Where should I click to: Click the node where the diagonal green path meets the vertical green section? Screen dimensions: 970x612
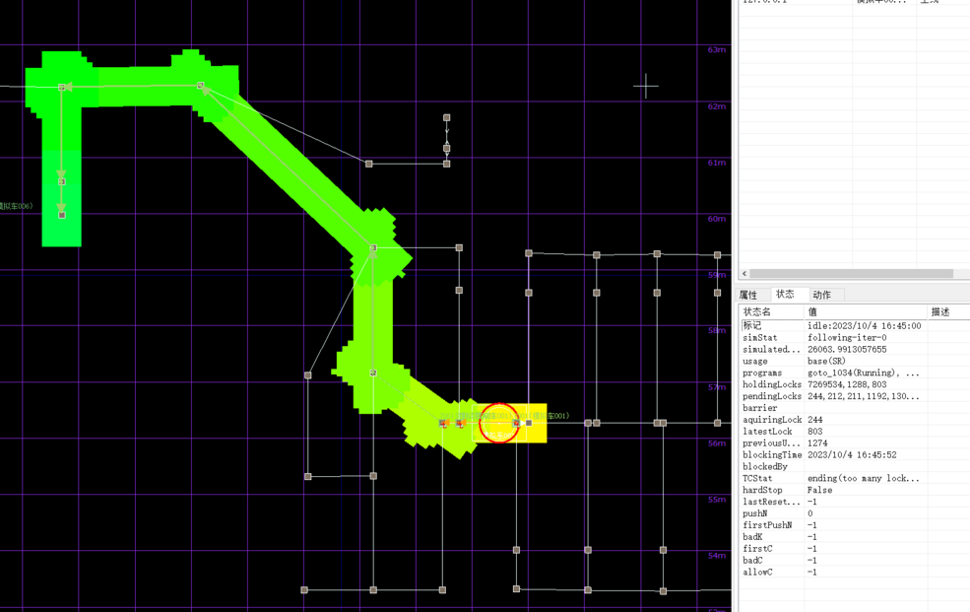pos(373,248)
